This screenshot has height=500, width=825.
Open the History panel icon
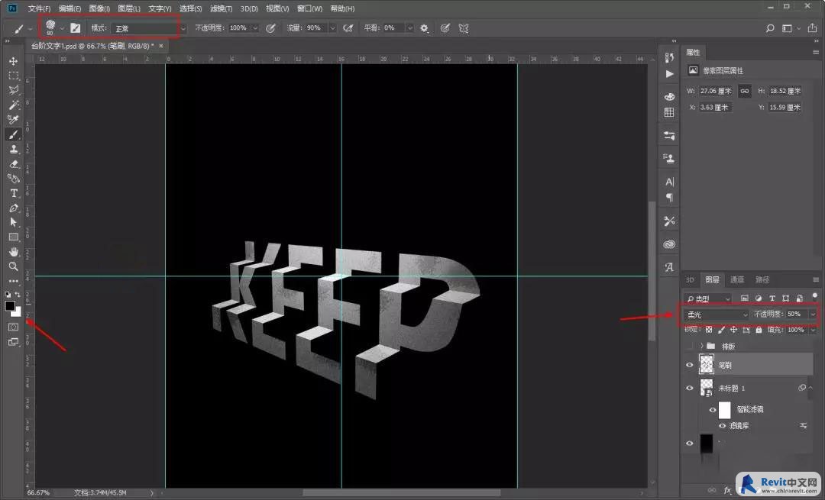click(x=669, y=57)
